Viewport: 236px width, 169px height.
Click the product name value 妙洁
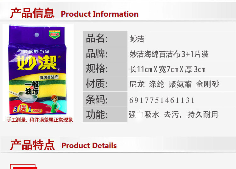click(x=137, y=39)
